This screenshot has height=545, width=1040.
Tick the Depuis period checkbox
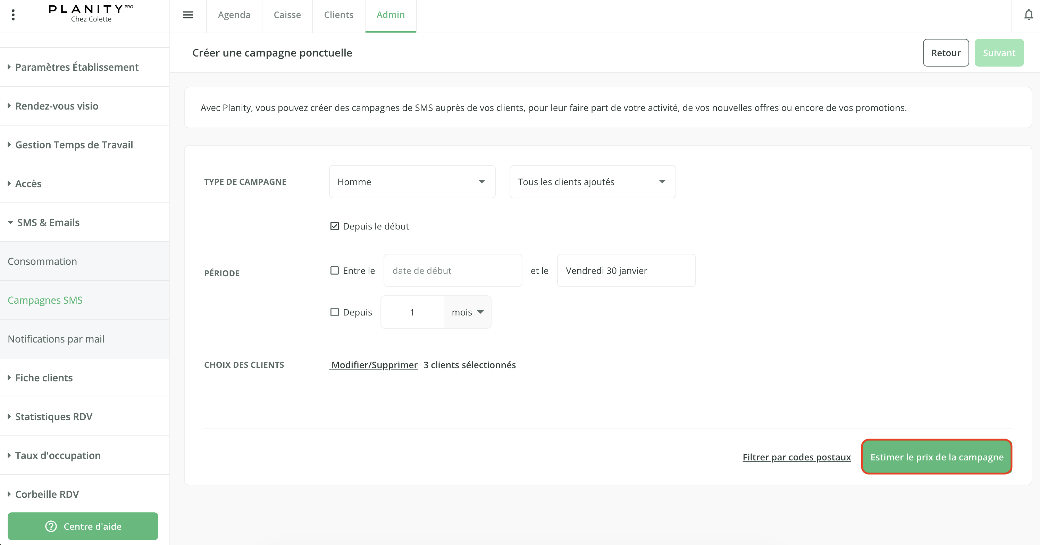[x=334, y=312]
